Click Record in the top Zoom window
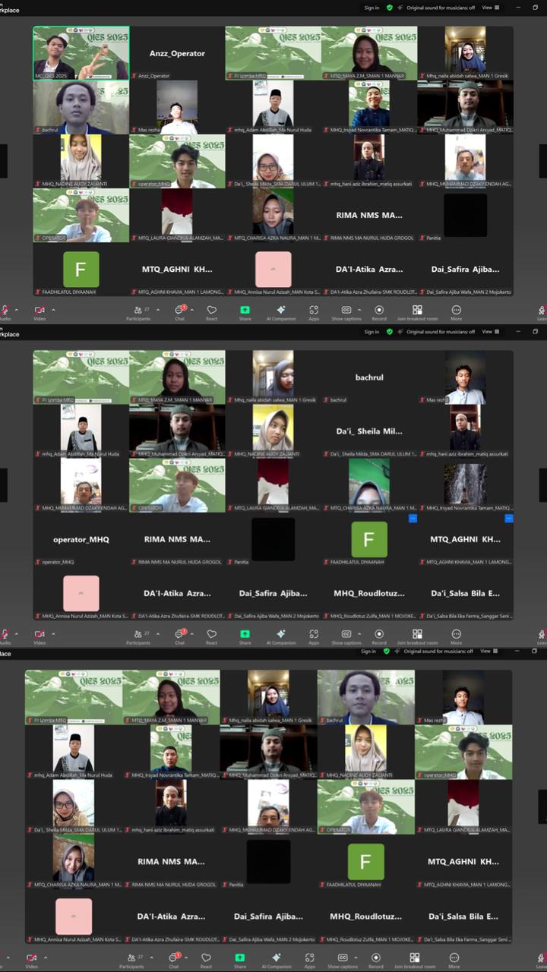 pyautogui.click(x=379, y=311)
